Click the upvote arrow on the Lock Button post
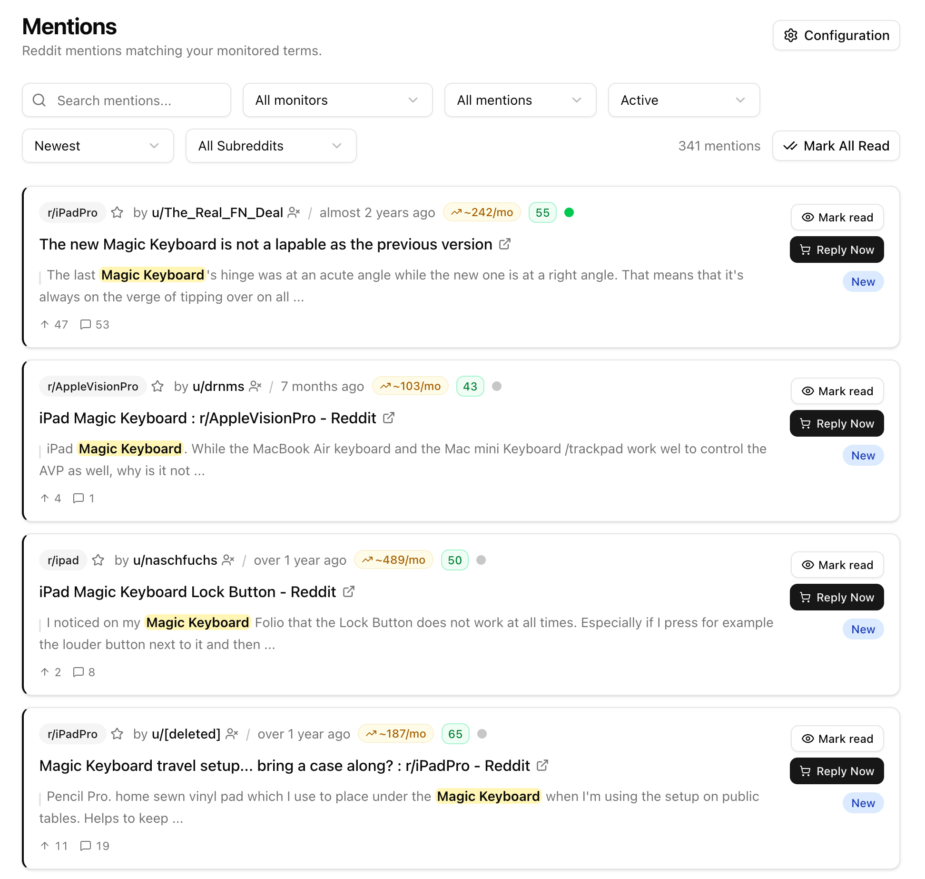 [44, 671]
